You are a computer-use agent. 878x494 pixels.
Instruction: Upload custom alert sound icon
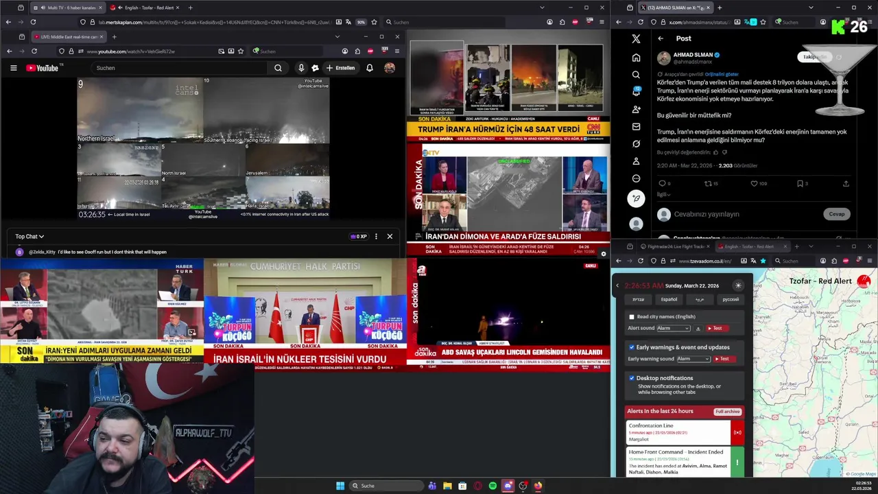[698, 328]
